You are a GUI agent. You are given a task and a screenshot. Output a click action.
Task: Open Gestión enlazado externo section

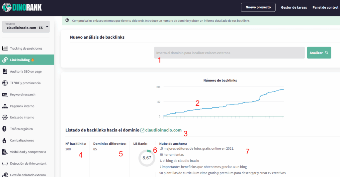click(27, 175)
